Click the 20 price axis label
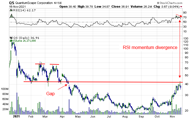Image resolution: width=192 pixels, height=120 pixels. click(186, 111)
